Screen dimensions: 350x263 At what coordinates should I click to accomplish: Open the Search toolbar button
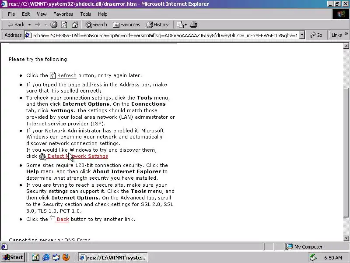pyautogui.click(x=96, y=25)
